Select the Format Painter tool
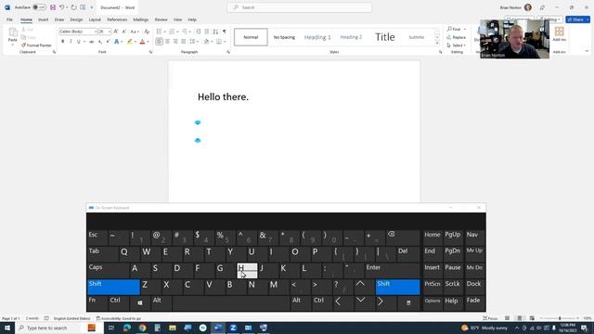Viewport: 594px width, 334px height. pos(36,45)
